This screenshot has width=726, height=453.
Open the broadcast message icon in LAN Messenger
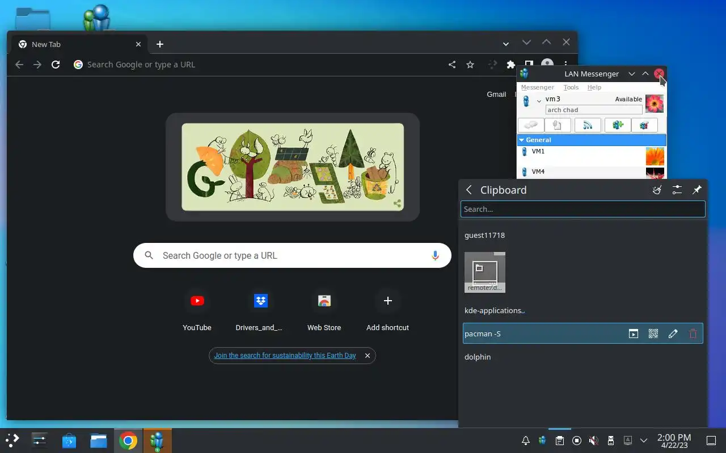pos(588,125)
